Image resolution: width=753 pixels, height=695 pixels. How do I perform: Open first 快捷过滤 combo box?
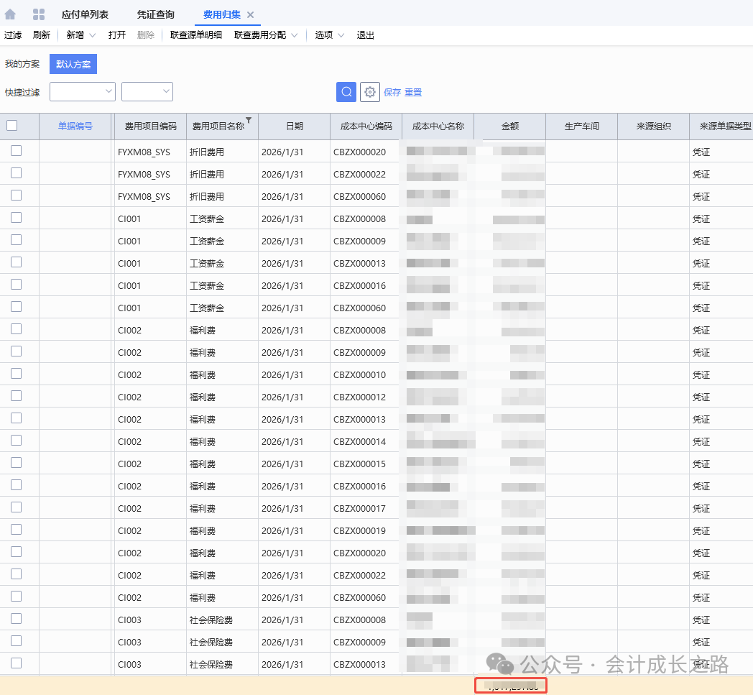point(82,91)
